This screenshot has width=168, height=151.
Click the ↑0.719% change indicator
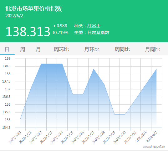[x=60, y=33]
